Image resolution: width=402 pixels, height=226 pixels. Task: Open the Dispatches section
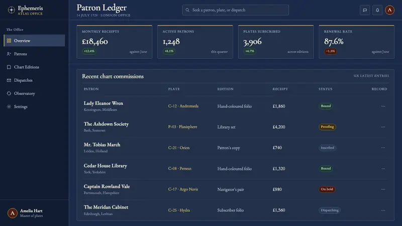pyautogui.click(x=34, y=80)
